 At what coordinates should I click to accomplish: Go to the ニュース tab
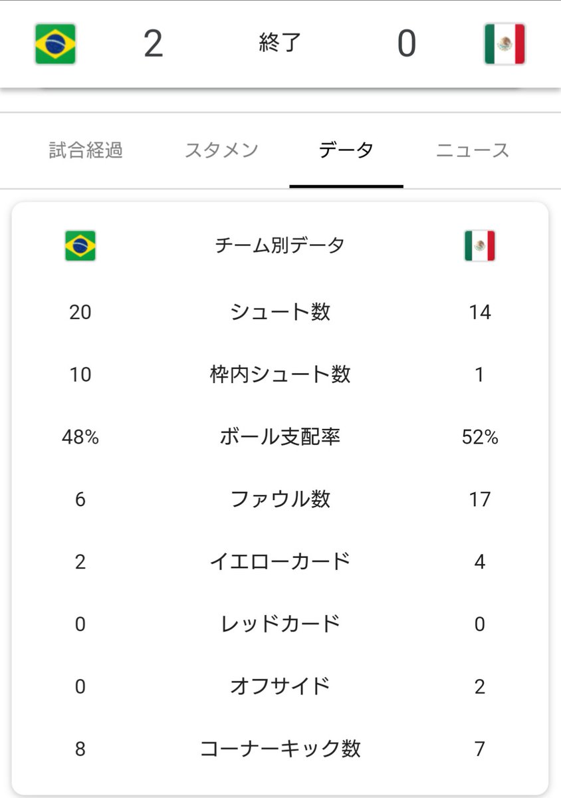click(x=473, y=150)
